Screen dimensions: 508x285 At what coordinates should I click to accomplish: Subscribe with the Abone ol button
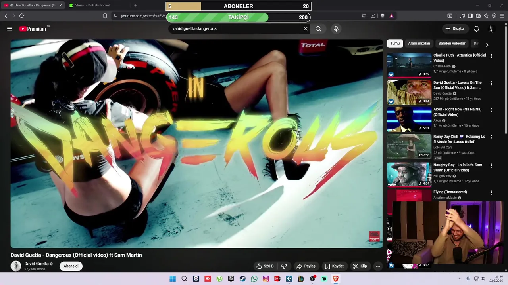click(71, 266)
